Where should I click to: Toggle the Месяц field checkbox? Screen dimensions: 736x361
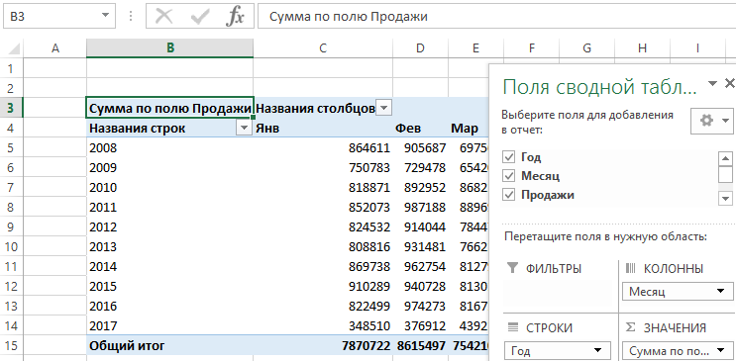tap(508, 176)
